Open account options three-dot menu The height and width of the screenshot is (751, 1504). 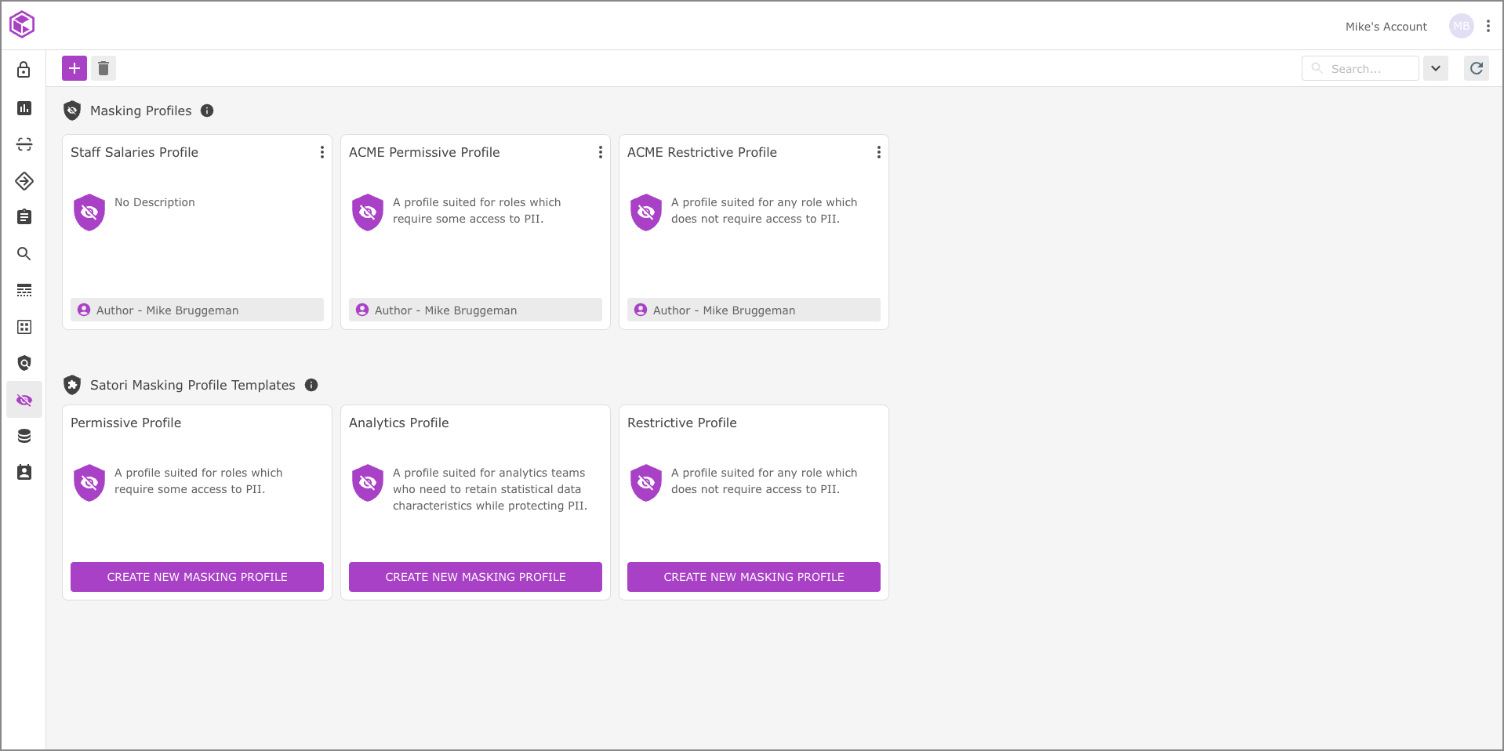(x=1488, y=26)
